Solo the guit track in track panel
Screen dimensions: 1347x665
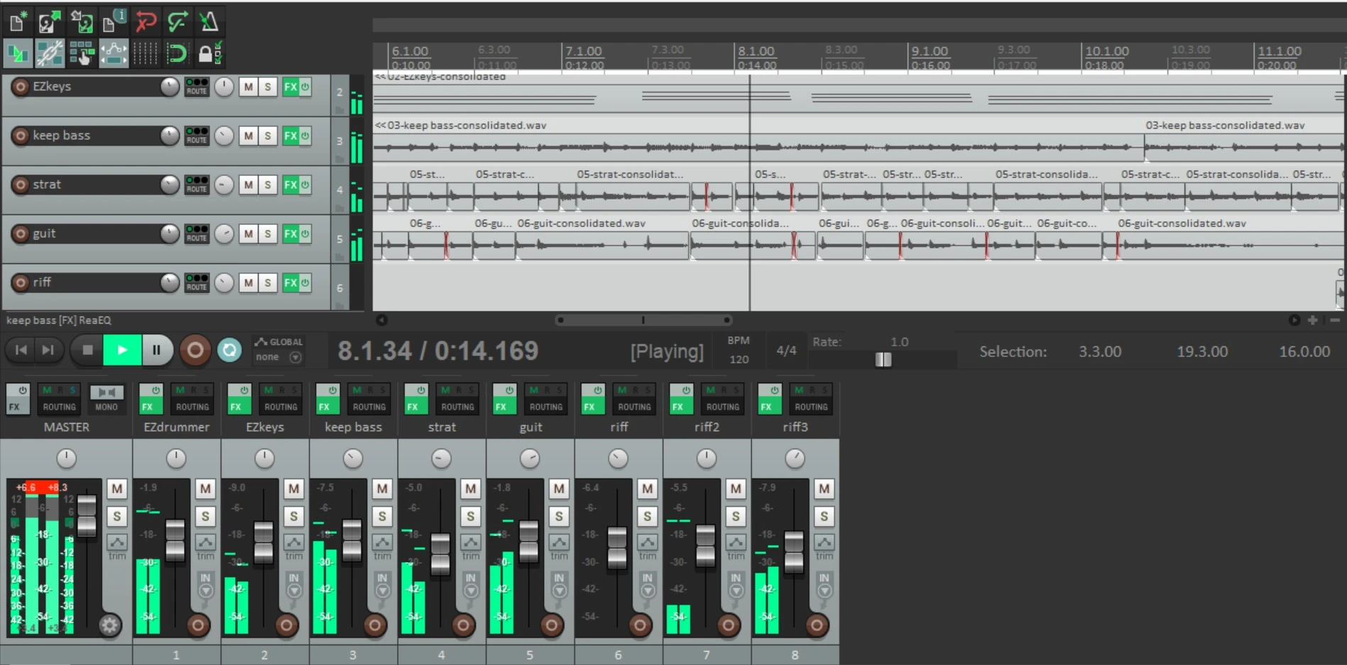pos(268,233)
